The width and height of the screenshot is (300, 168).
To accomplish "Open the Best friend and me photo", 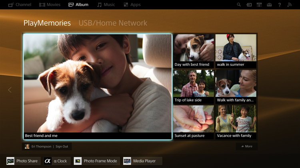I will pyautogui.click(x=98, y=87).
